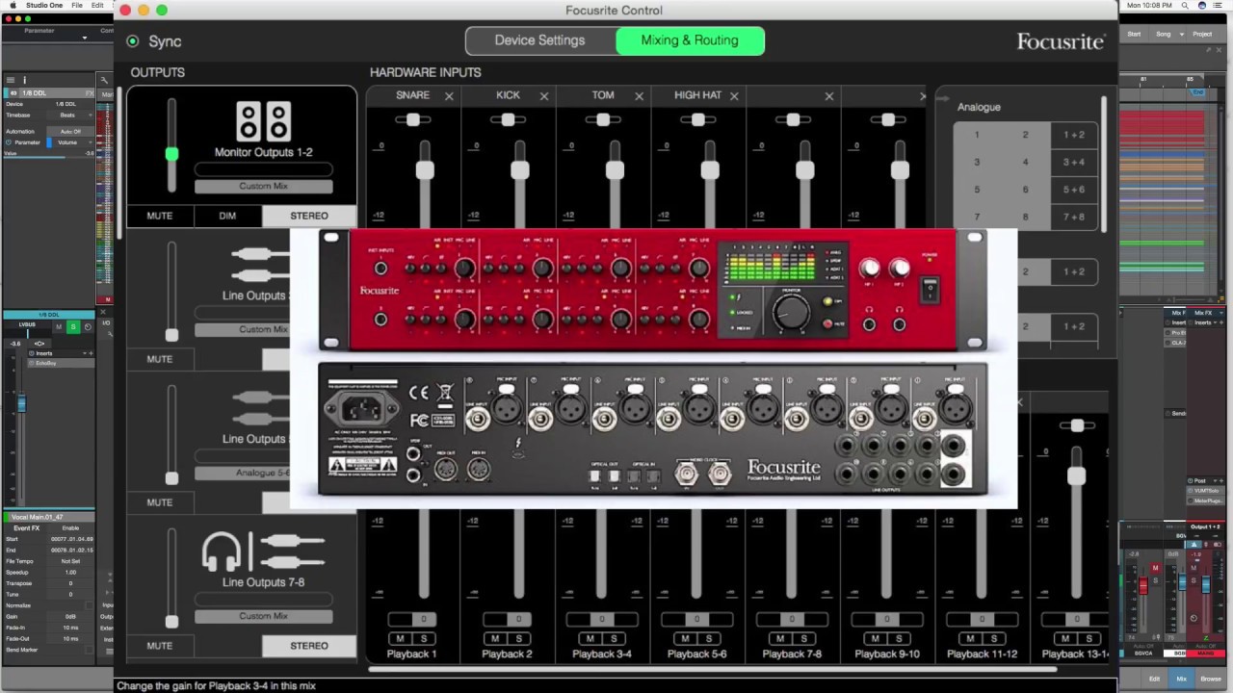The image size is (1233, 693).
Task: Click the Studio One track list lines icon
Action: [11, 80]
